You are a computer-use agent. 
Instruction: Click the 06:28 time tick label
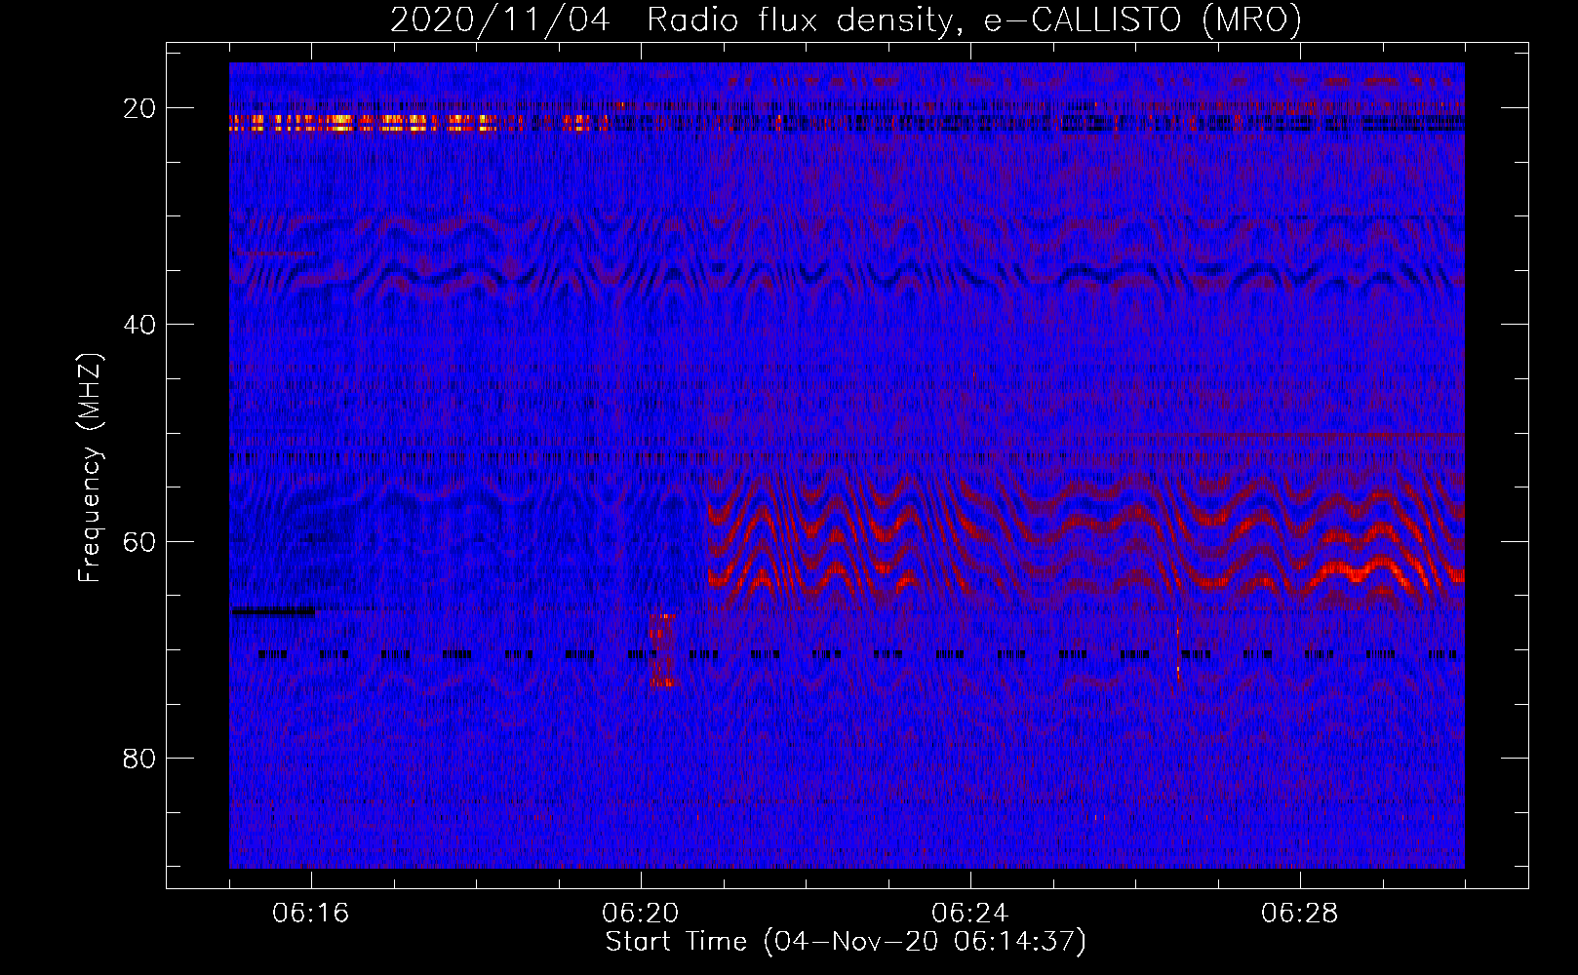click(x=1300, y=914)
